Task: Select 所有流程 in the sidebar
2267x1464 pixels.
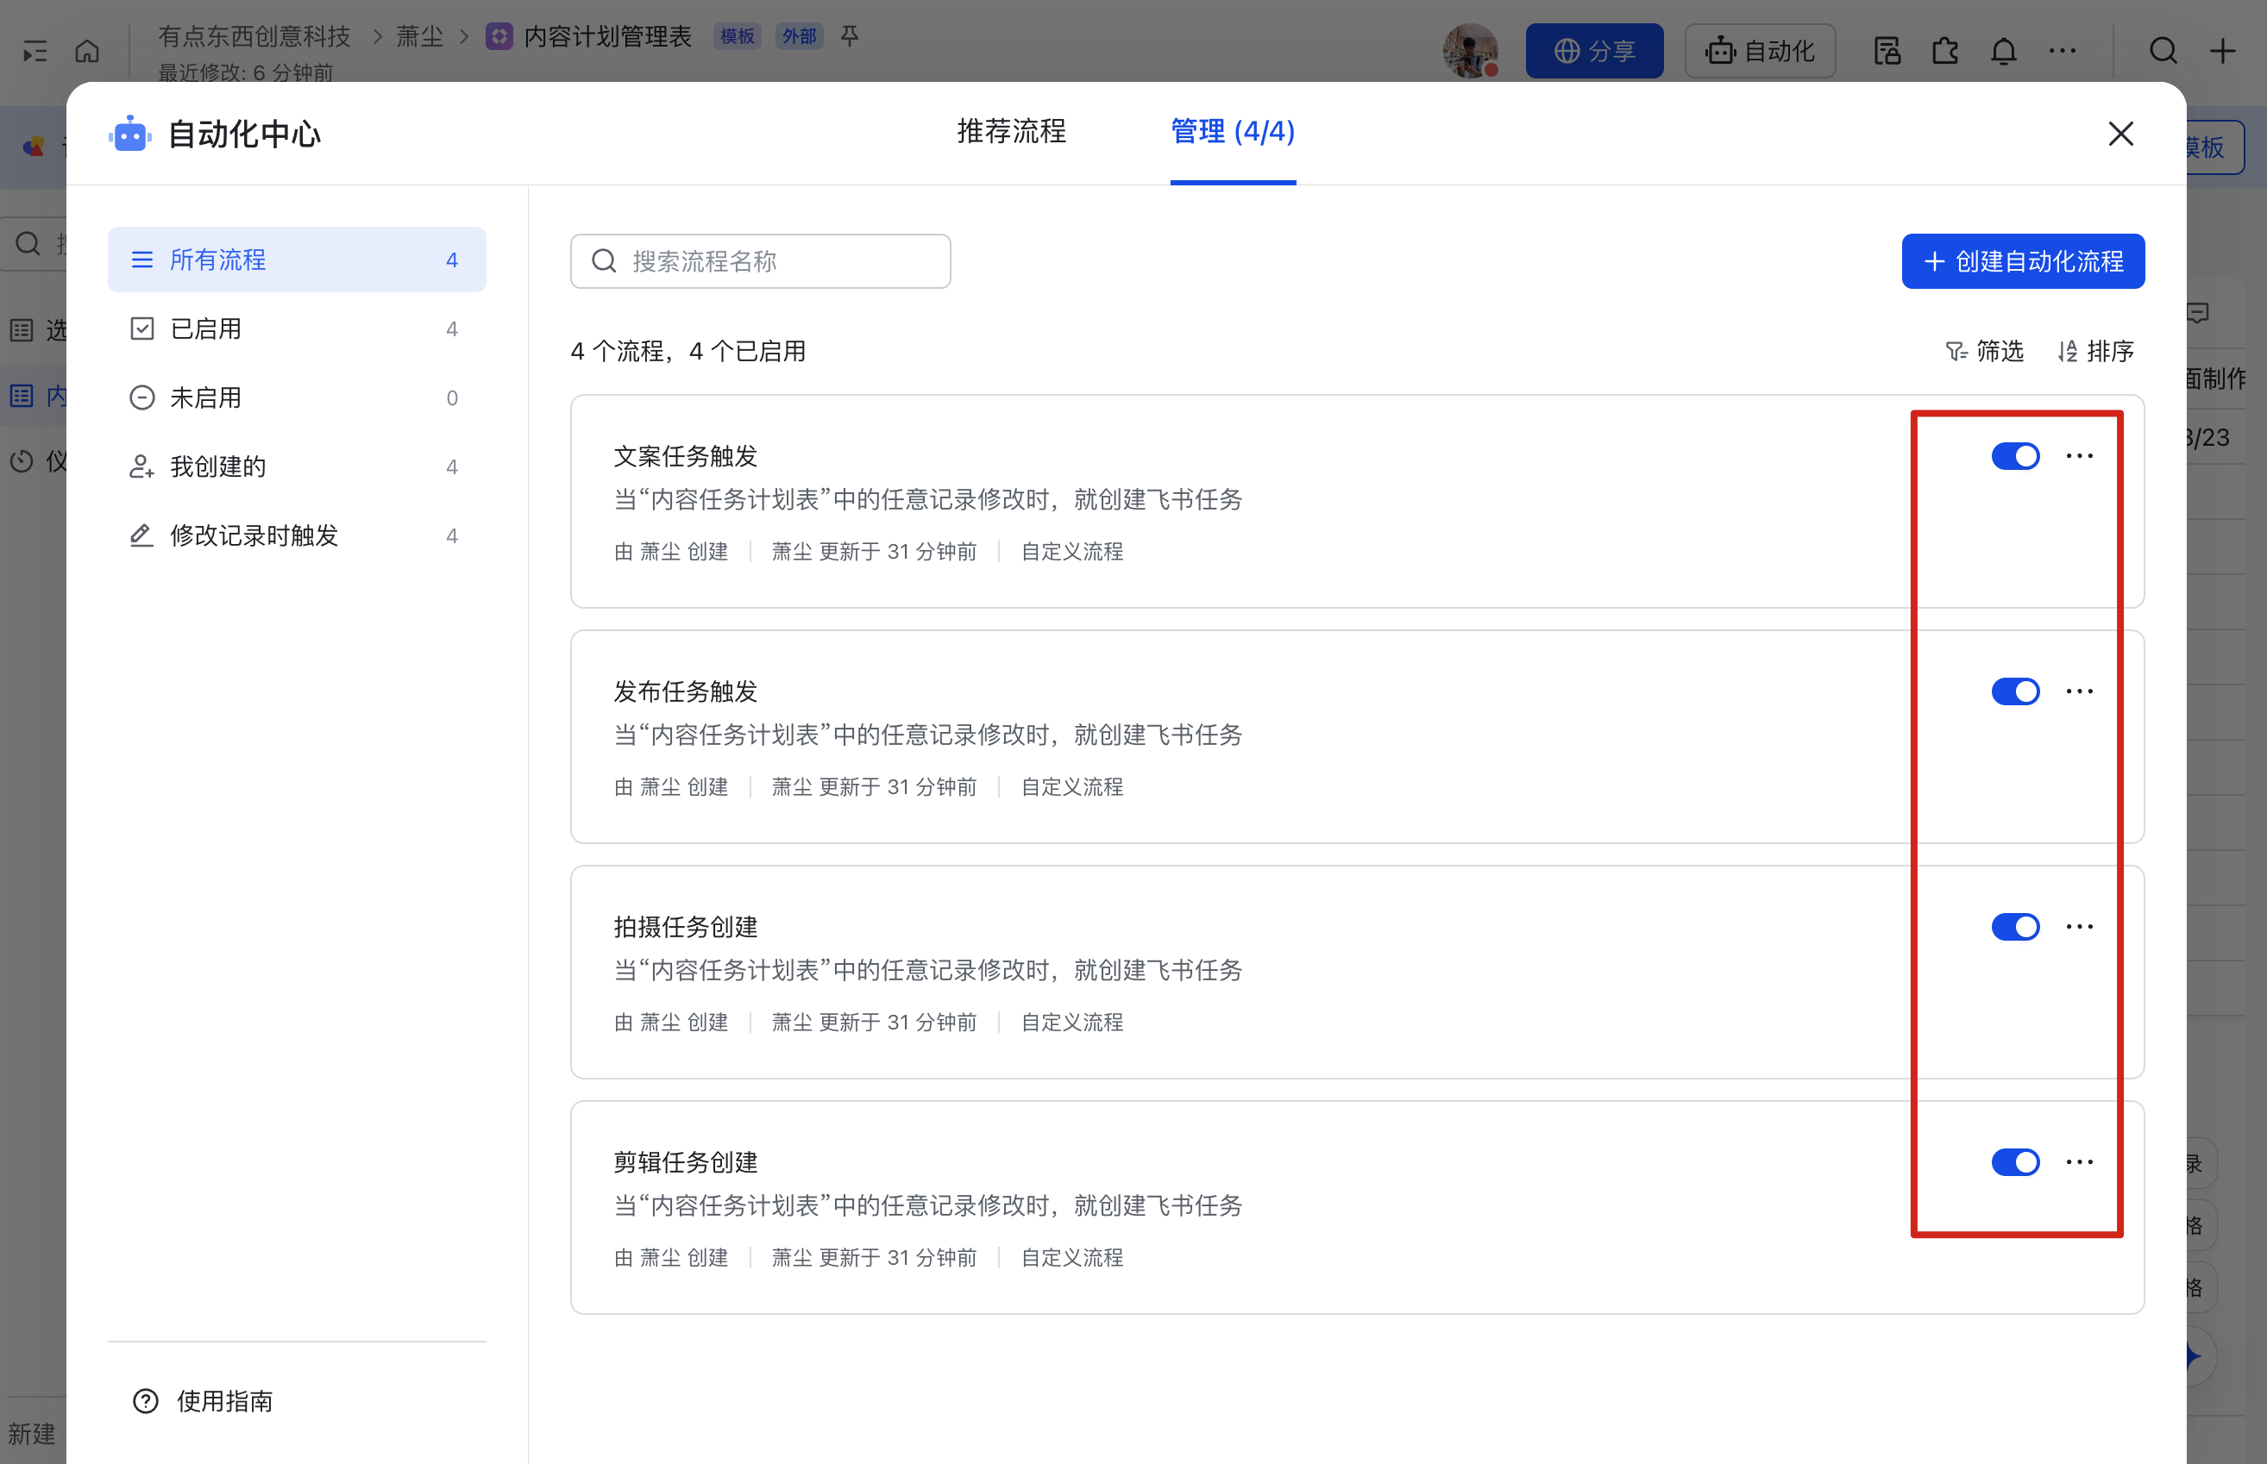Action: tap(297, 260)
